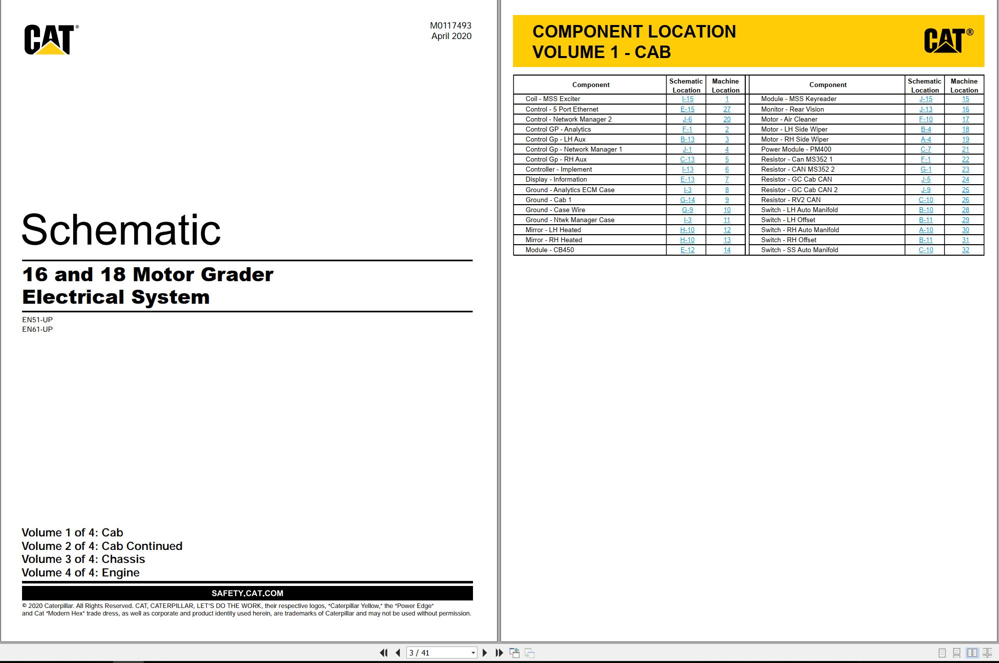The height and width of the screenshot is (663, 999).
Task: Open A-10 link for Switch - RH Auto Manifold
Action: click(x=926, y=230)
